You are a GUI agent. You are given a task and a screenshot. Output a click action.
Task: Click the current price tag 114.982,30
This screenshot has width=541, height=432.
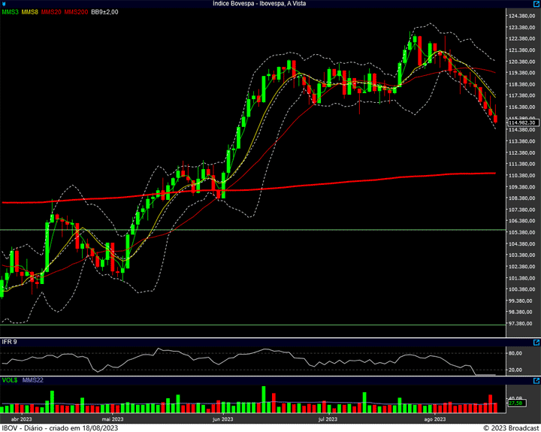515,122
